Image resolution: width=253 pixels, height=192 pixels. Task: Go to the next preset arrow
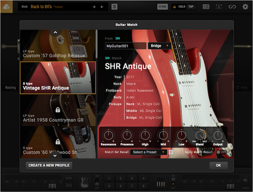click(x=102, y=7)
